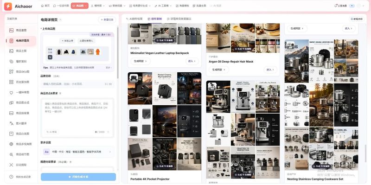
Task: Click the Aa font style icon
Action: (x=47, y=152)
